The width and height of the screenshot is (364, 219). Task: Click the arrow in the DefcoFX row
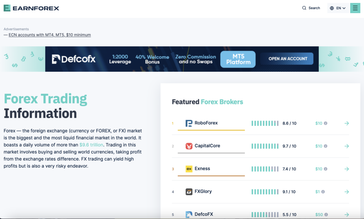(347, 215)
